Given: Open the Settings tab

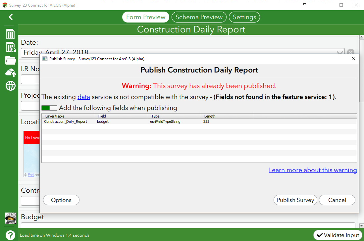Looking at the screenshot, I should 244,17.
